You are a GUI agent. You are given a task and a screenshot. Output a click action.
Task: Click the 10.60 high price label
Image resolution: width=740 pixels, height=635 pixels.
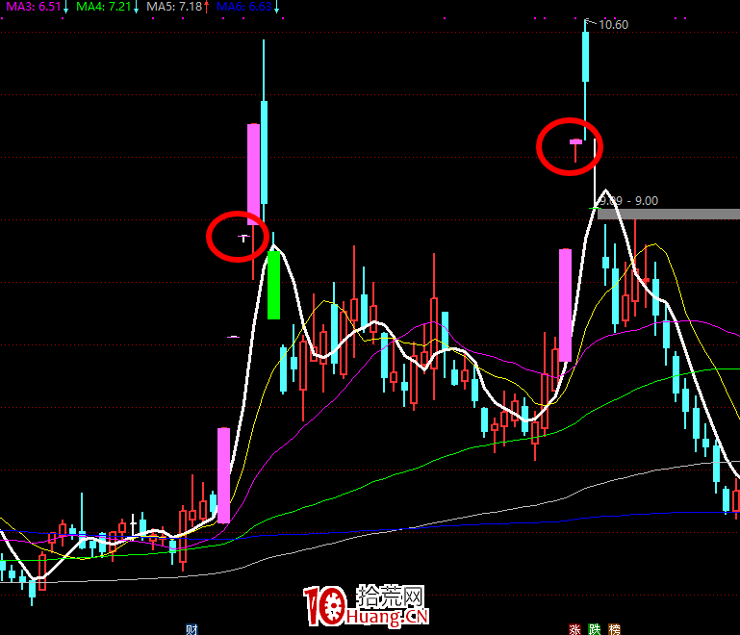click(613, 24)
